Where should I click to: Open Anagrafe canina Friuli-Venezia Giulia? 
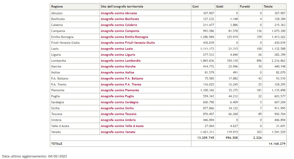point(128,43)
